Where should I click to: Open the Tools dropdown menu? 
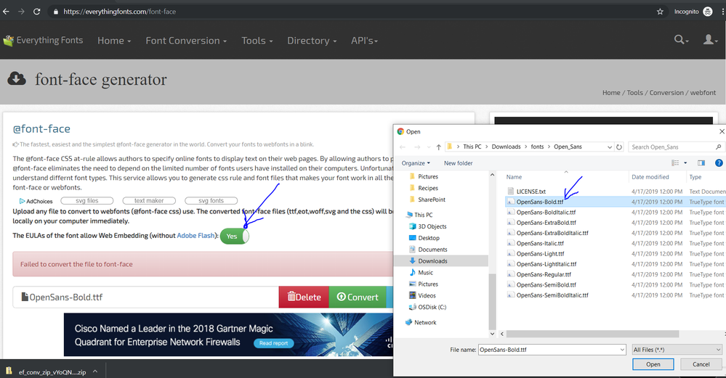(x=257, y=41)
